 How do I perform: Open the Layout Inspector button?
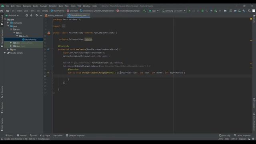242,136
